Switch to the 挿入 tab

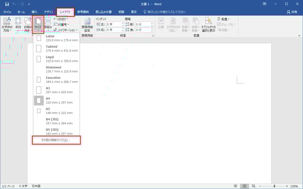(34, 12)
